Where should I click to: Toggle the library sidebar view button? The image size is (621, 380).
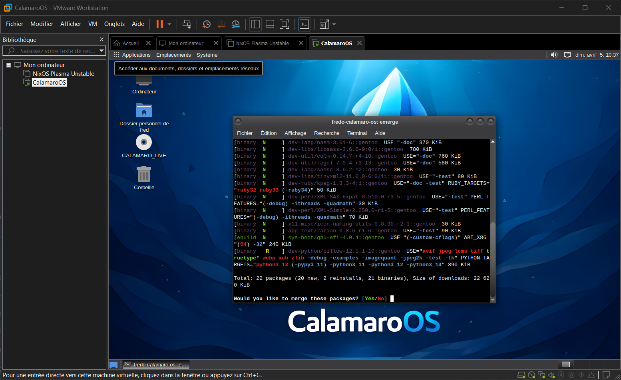(x=255, y=24)
